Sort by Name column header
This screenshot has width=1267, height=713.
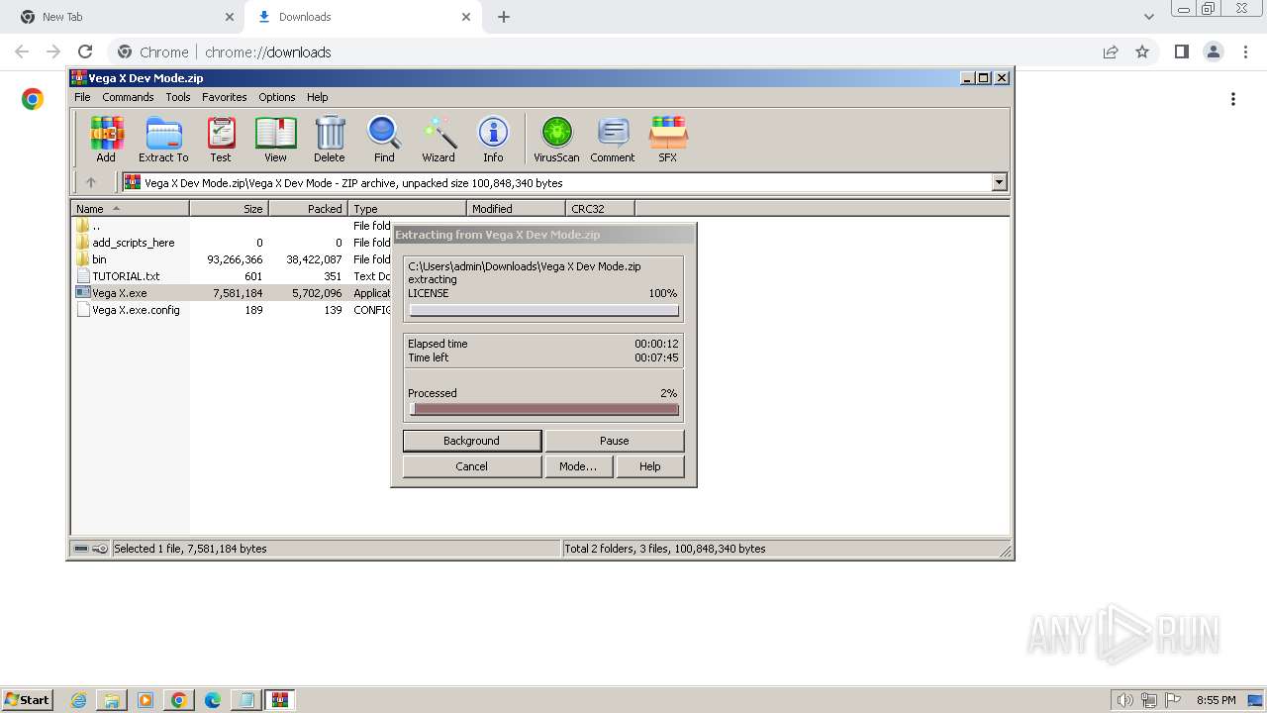tap(130, 209)
